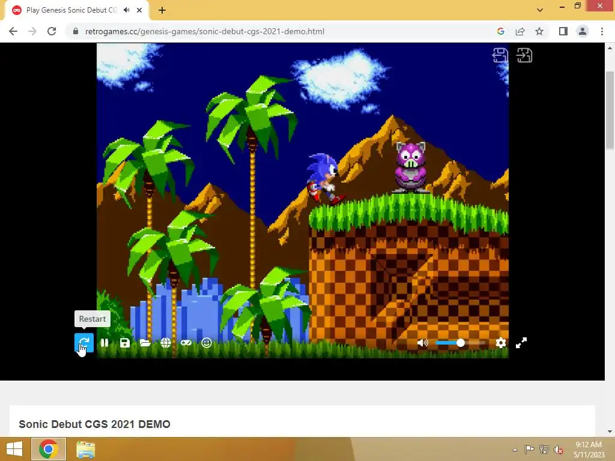Click the emulator Restart button
Viewport: 615px width, 461px height.
pyautogui.click(x=84, y=343)
